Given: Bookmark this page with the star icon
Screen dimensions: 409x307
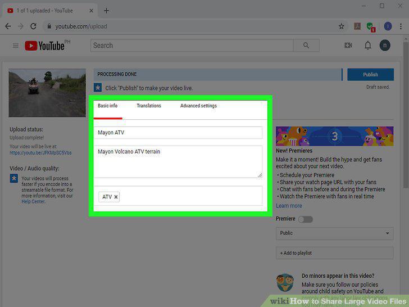Looking at the screenshot, I should 342,26.
